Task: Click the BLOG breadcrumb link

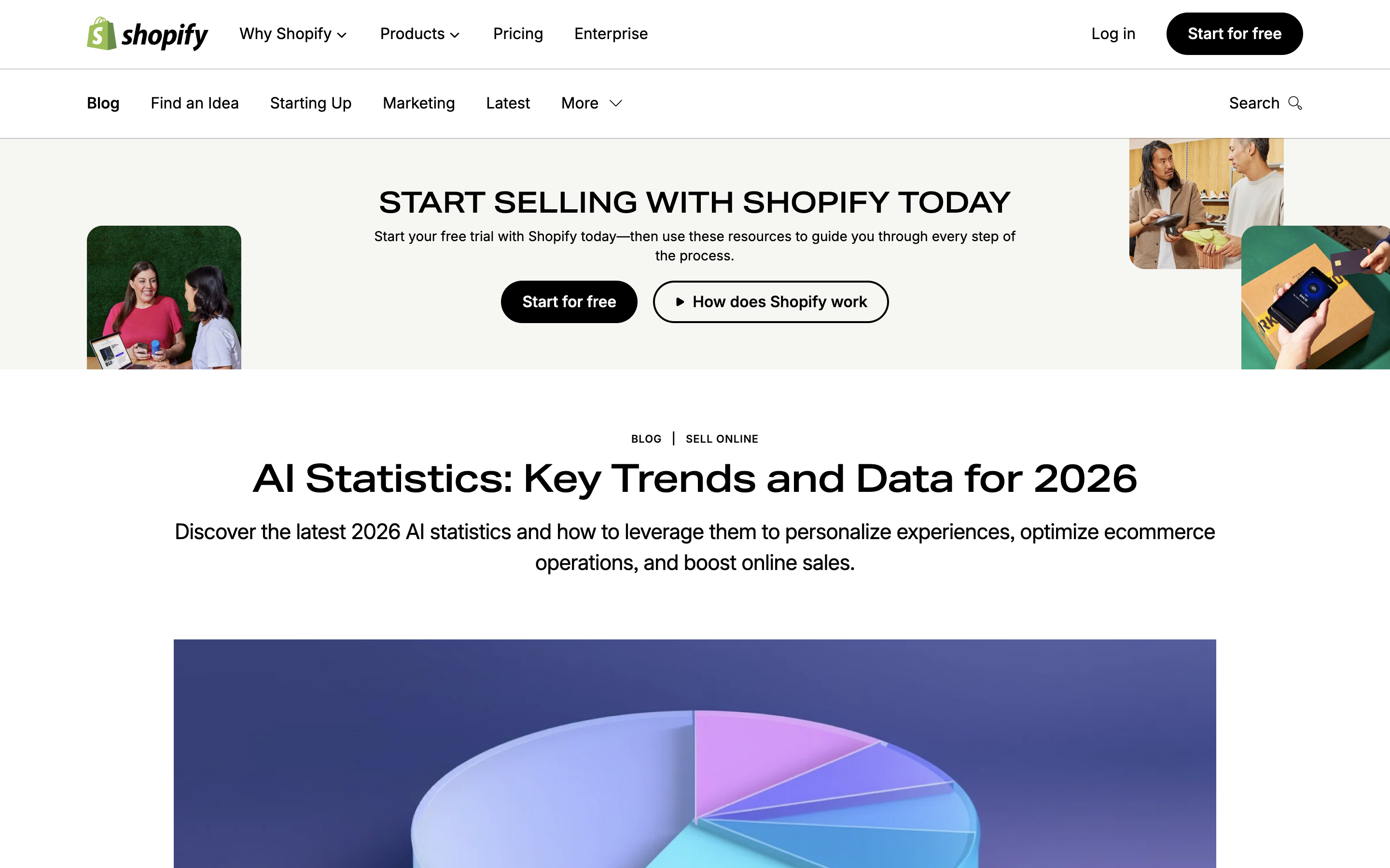Action: [646, 439]
